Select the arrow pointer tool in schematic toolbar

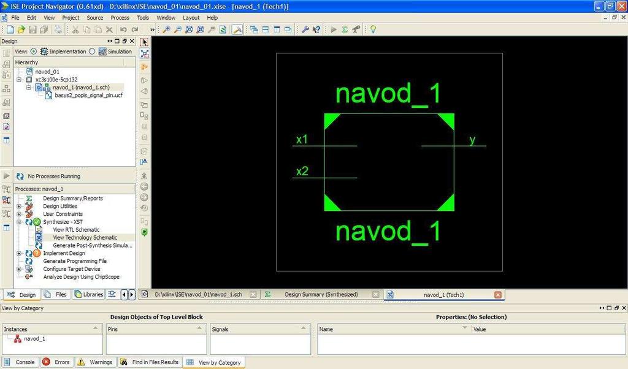pyautogui.click(x=145, y=42)
